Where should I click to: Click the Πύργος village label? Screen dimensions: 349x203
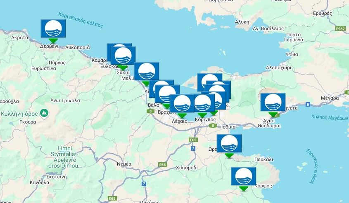(x=57, y=63)
